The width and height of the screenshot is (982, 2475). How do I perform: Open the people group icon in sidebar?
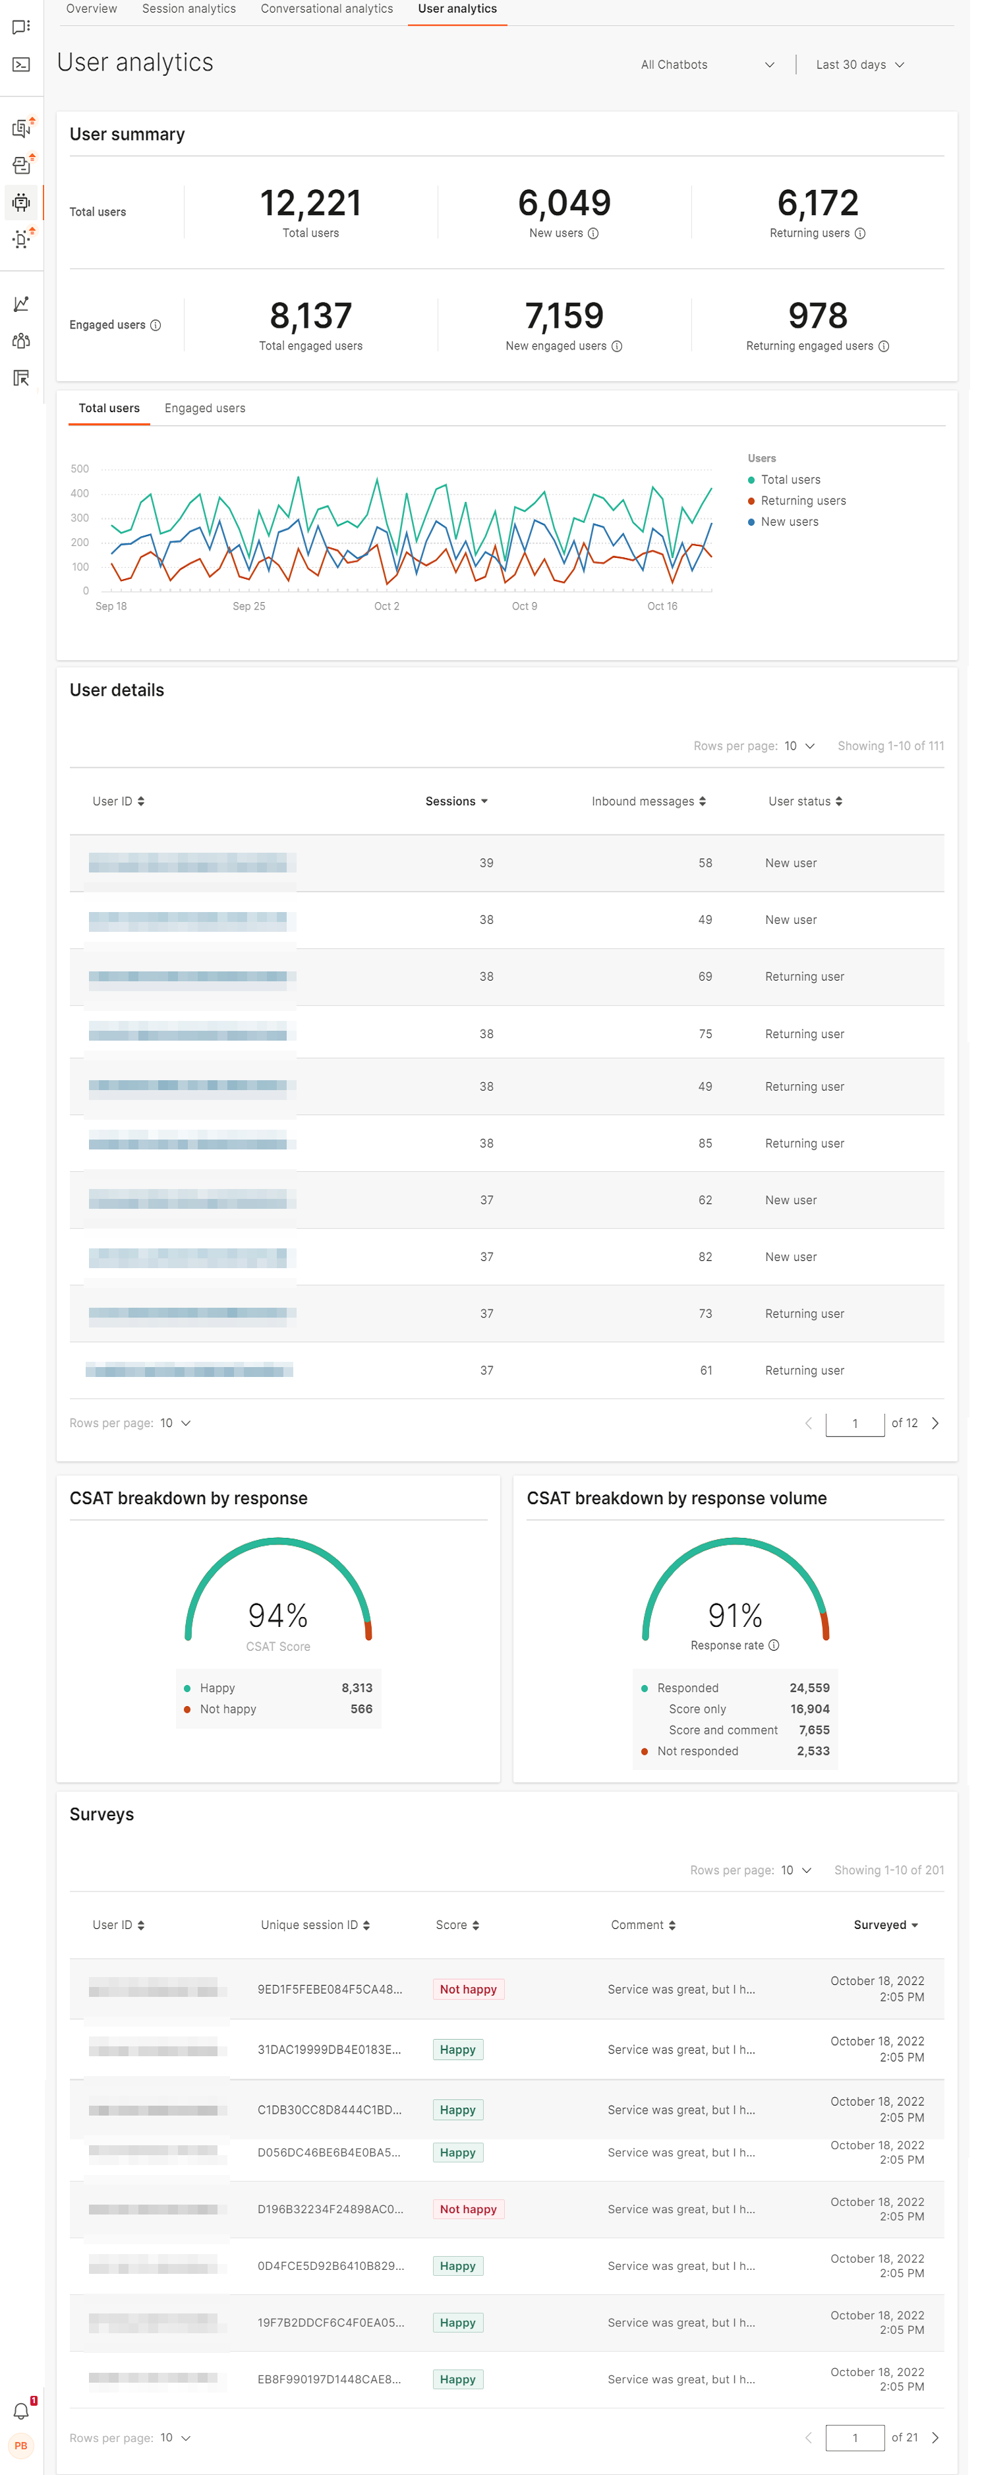(21, 341)
